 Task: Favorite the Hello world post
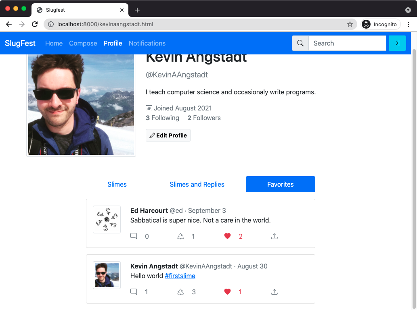point(227,291)
